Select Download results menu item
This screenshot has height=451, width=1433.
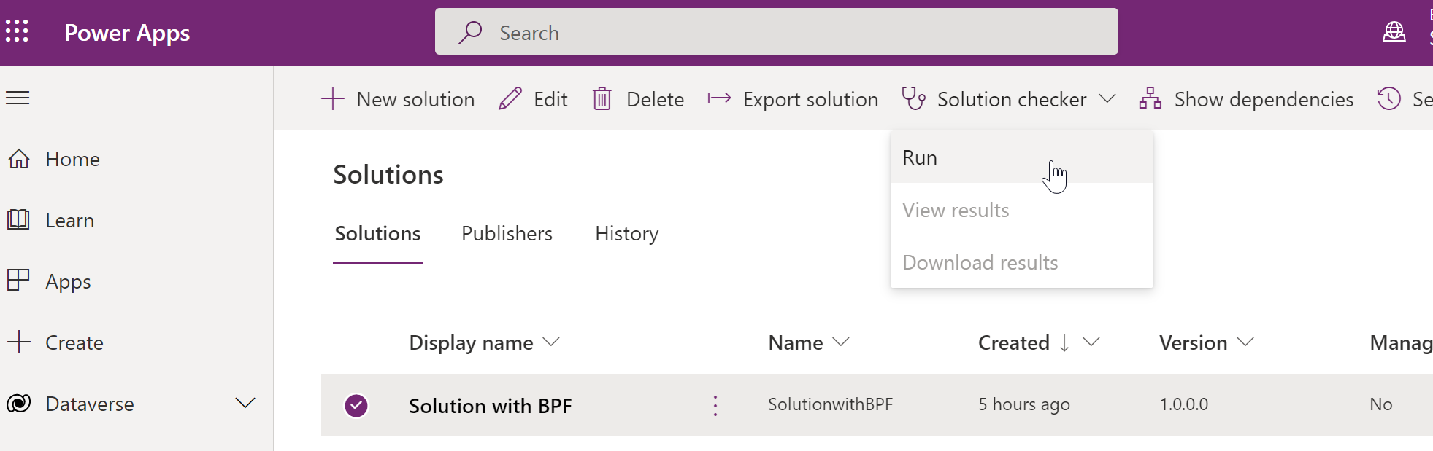coord(1022,262)
